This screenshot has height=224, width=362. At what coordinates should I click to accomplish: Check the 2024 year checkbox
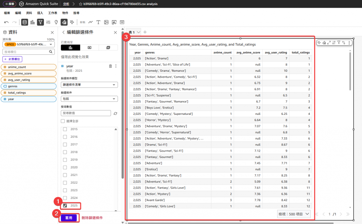(65, 198)
